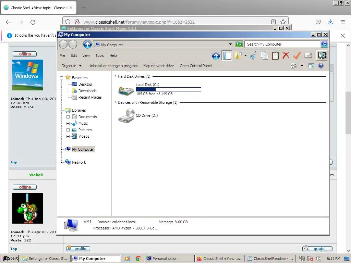Click the volume speaker tray icon
351x263 pixels.
318,259
